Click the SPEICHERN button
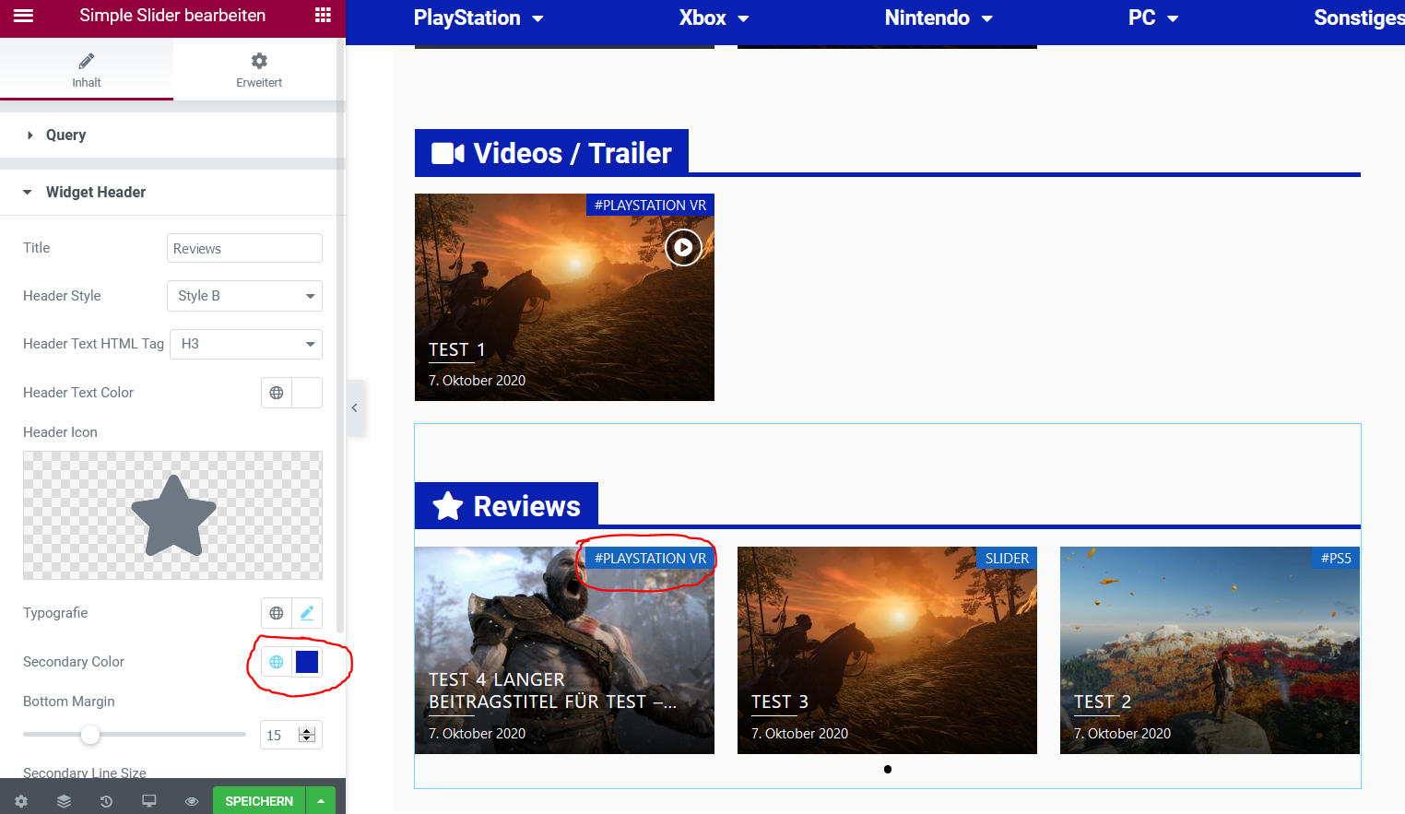1405x814 pixels. coord(259,801)
